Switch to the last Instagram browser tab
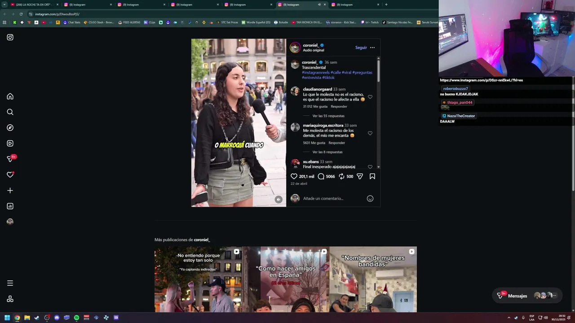Image resolution: width=575 pixels, height=323 pixels. 354,4
